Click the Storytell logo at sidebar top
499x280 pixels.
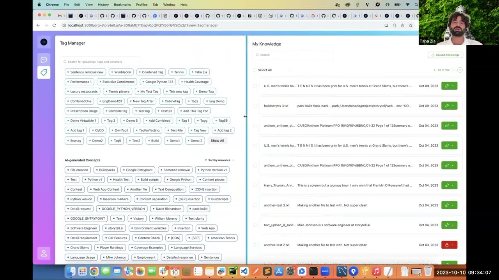(44, 42)
